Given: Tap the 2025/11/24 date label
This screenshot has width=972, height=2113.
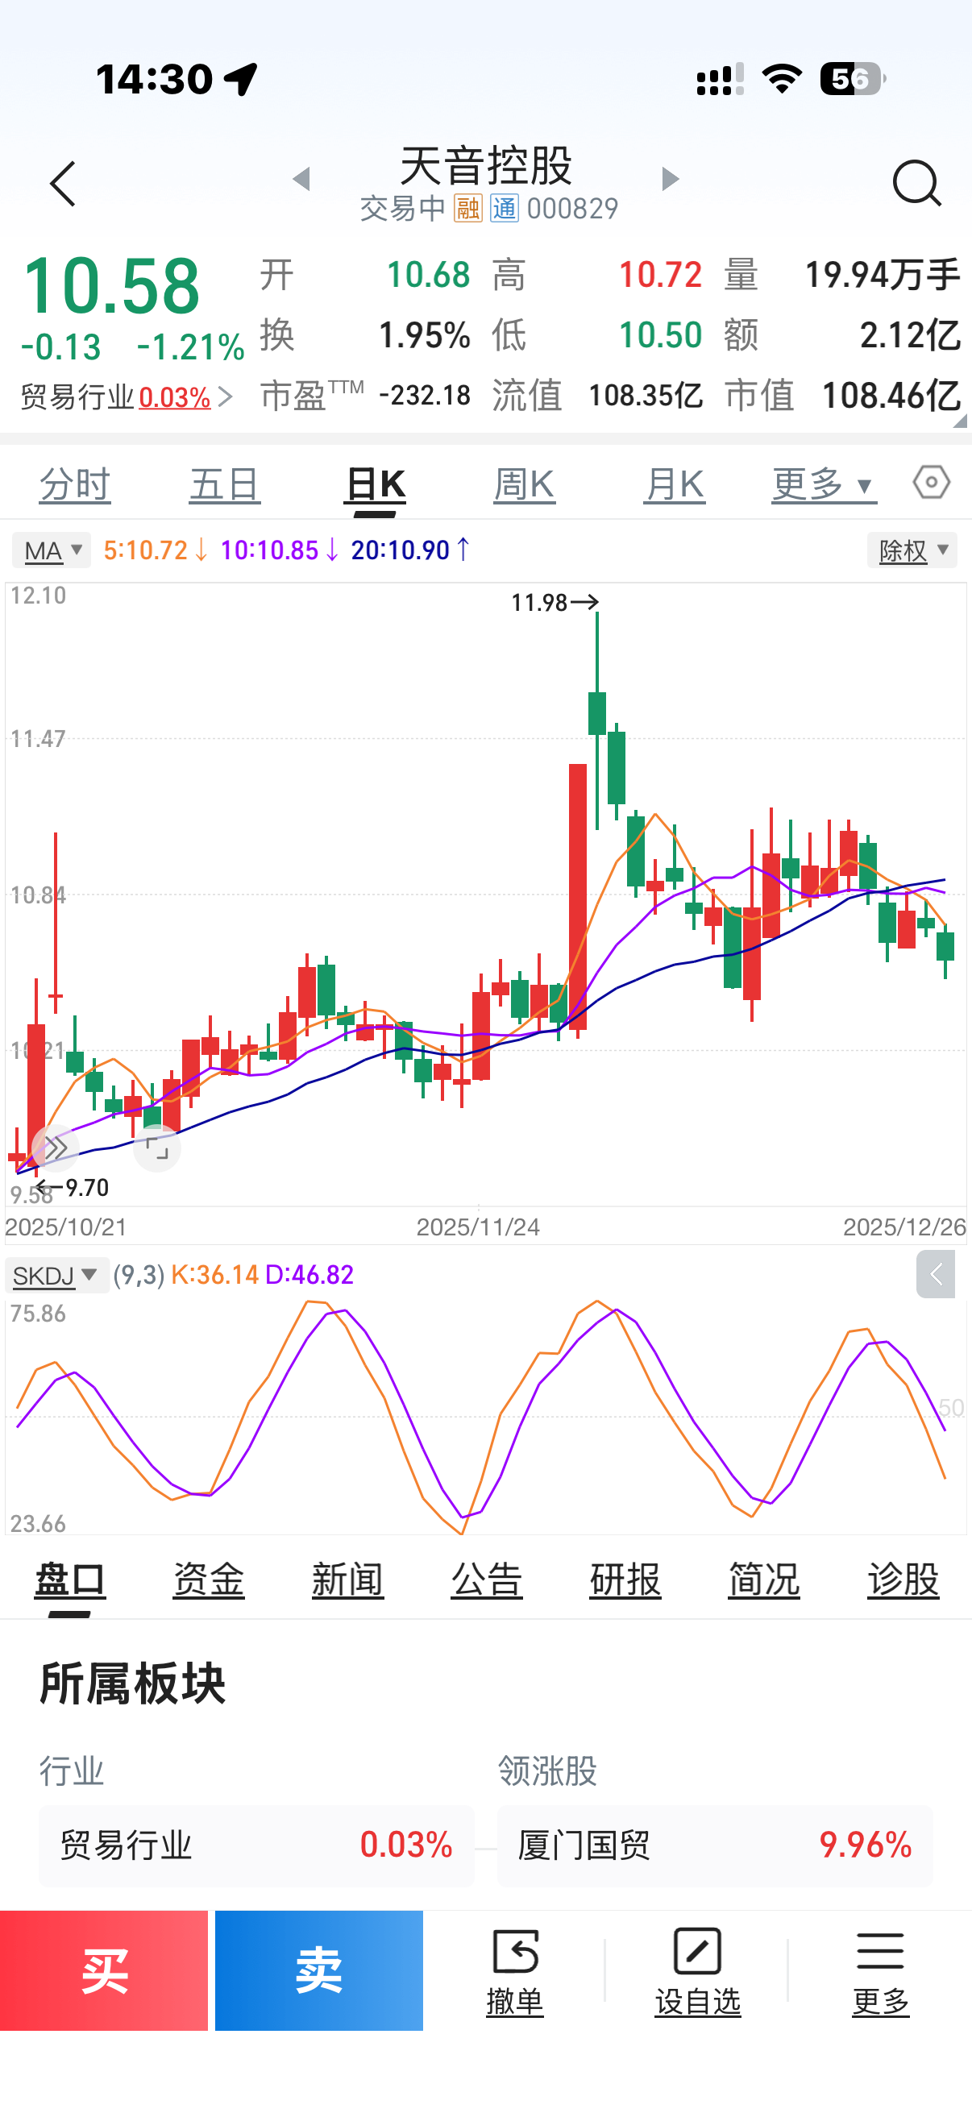Looking at the screenshot, I should click(x=478, y=1227).
